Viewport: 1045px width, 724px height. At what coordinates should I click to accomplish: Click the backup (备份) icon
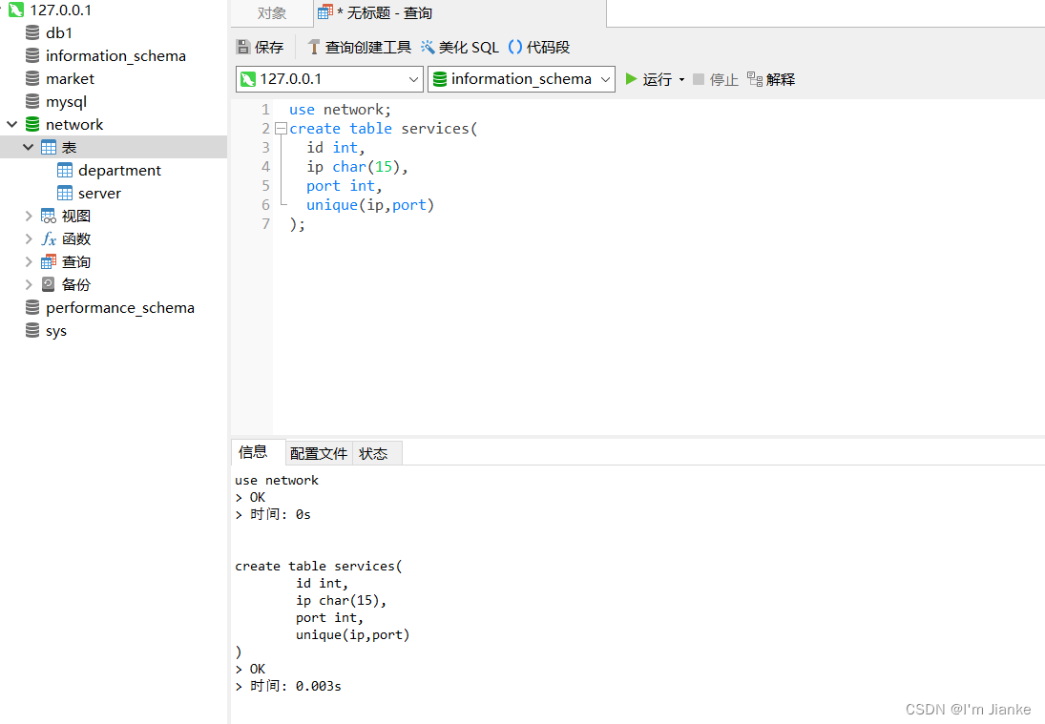pyautogui.click(x=49, y=284)
